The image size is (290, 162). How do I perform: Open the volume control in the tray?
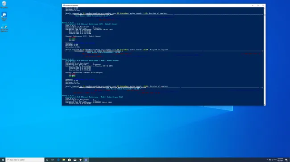pos(275,160)
